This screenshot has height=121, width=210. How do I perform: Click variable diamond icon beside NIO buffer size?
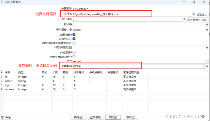[x=207, y=30]
